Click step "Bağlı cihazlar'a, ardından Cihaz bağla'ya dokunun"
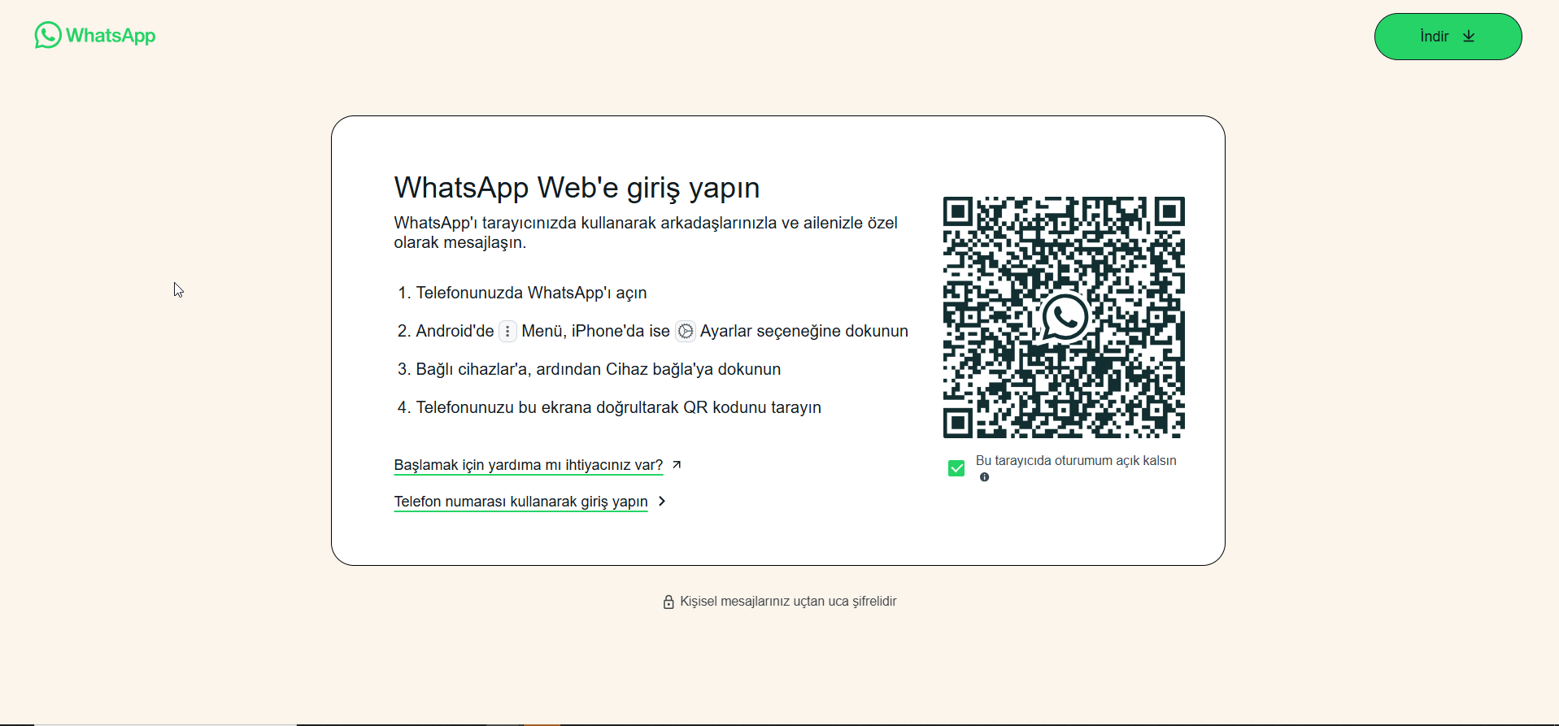The image size is (1559, 726). click(598, 369)
